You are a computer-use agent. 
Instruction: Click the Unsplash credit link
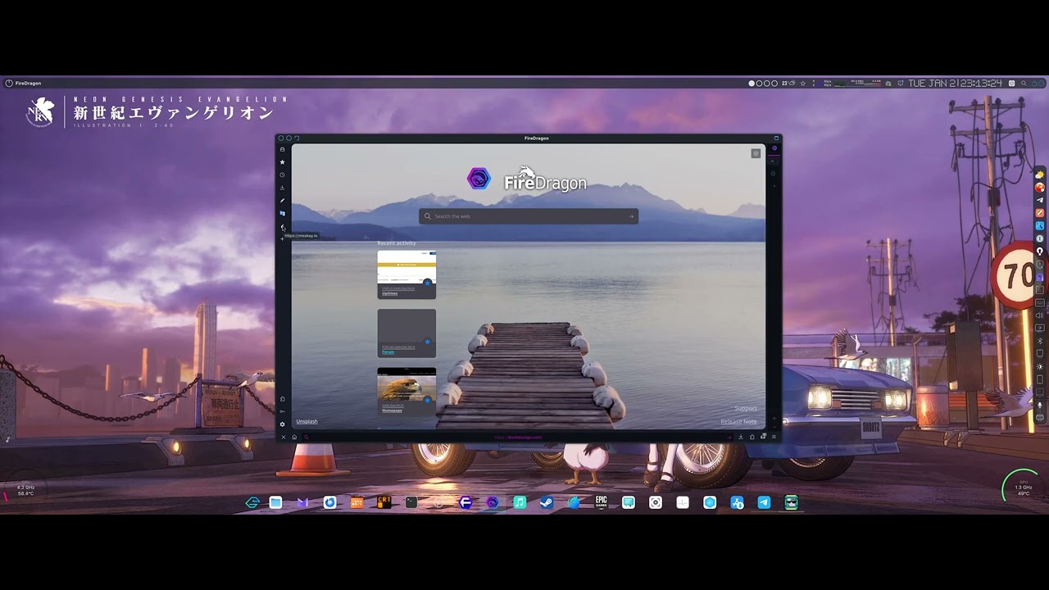click(x=307, y=421)
